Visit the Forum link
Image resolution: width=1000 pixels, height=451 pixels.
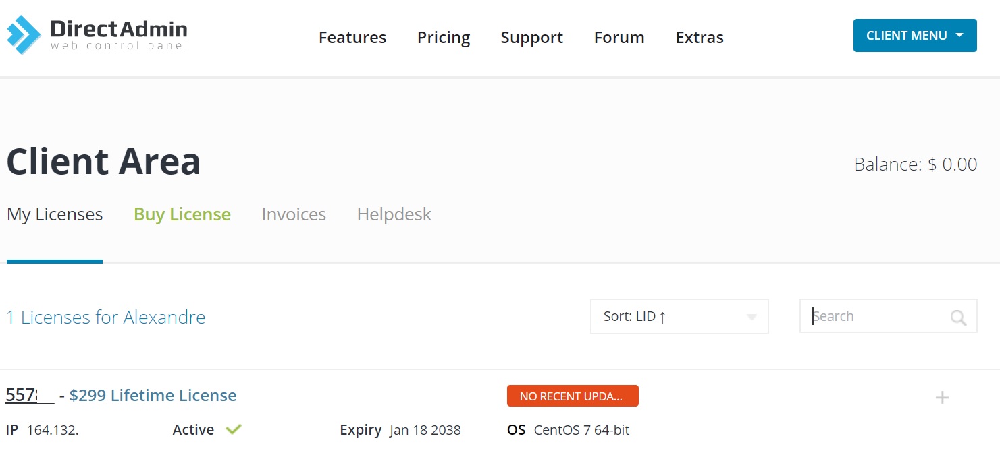[x=619, y=38]
